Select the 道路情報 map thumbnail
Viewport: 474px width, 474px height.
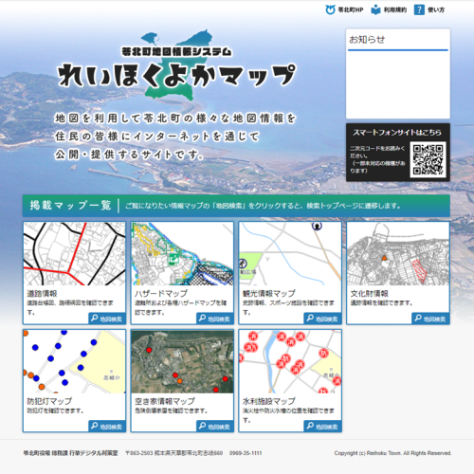pos(74,254)
